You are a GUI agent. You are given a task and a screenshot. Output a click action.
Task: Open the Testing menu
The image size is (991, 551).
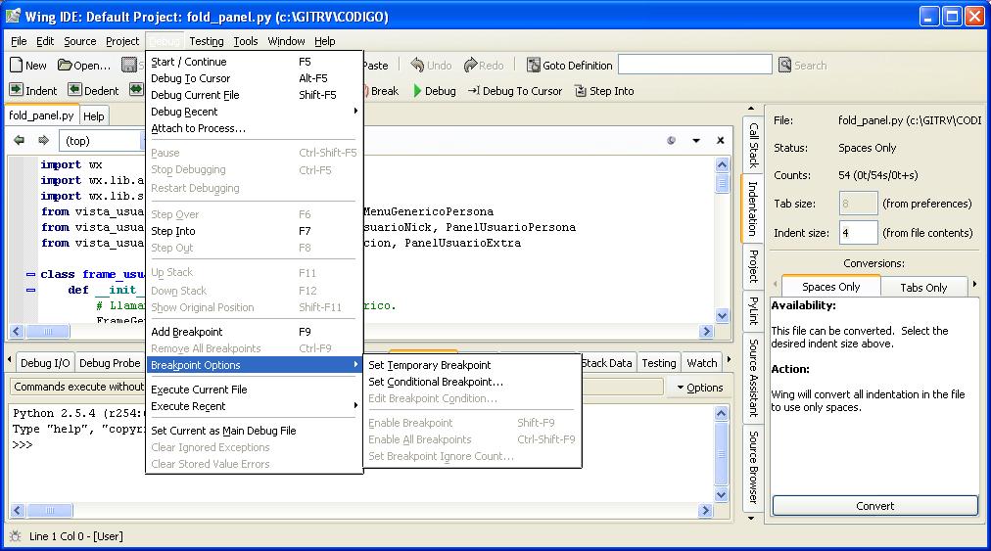pyautogui.click(x=207, y=41)
